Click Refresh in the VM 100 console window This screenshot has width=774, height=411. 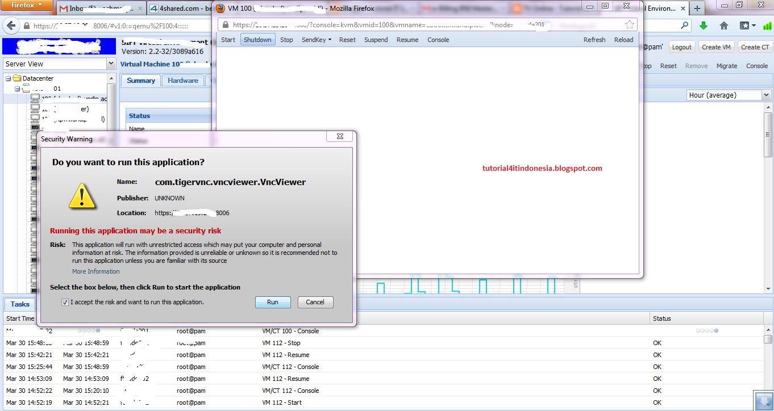pos(594,40)
